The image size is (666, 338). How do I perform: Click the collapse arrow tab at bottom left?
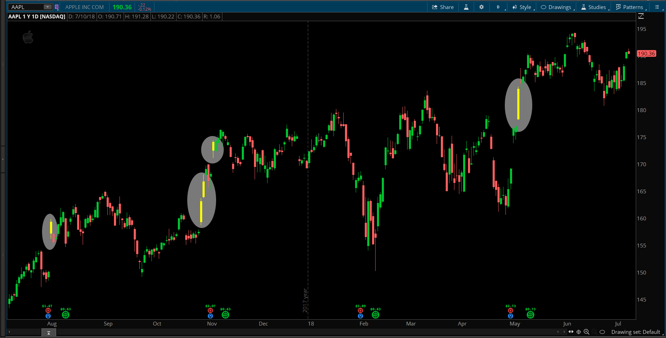(x=49, y=333)
